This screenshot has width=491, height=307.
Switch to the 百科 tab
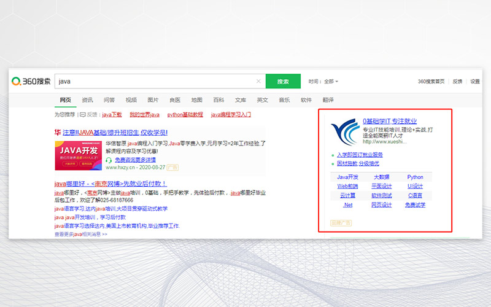point(218,100)
